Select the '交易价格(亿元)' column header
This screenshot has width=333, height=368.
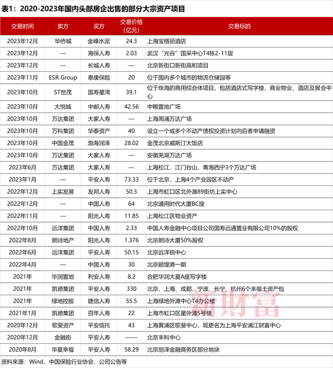point(131,26)
